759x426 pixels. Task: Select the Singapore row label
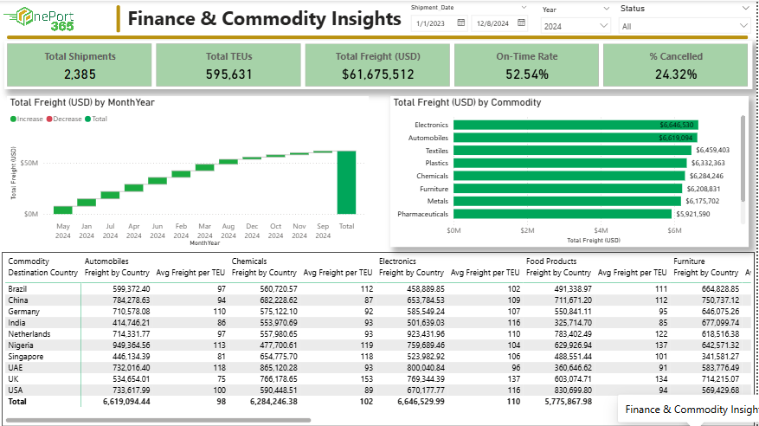pyautogui.click(x=26, y=357)
